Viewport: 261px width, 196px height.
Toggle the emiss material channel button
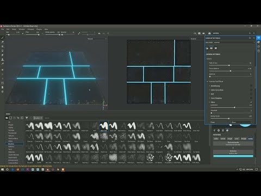(x=250, y=139)
